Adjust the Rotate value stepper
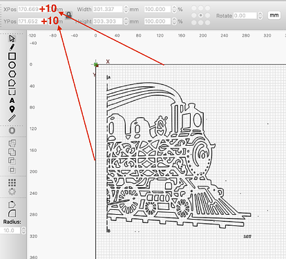Image resolution: width=286 pixels, height=259 pixels. tap(260, 16)
